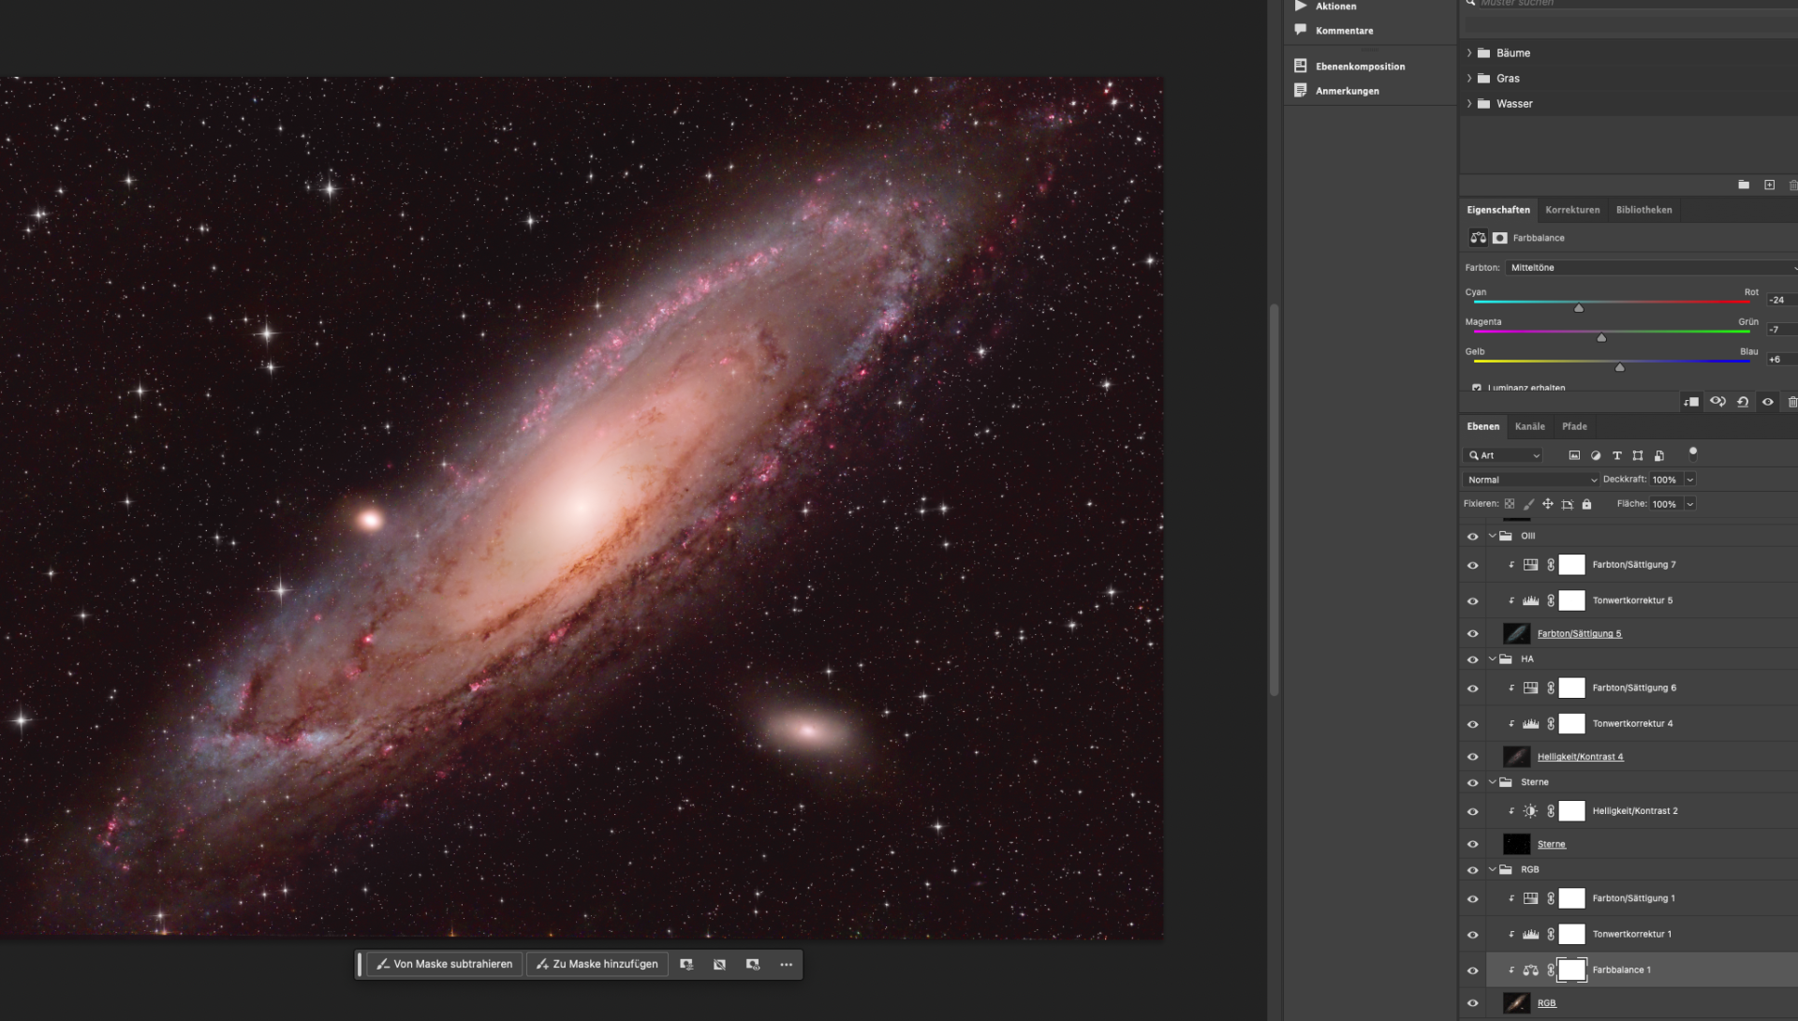Adjust the Gelb-Blau slider handle
This screenshot has height=1021, width=1798.
pyautogui.click(x=1620, y=367)
